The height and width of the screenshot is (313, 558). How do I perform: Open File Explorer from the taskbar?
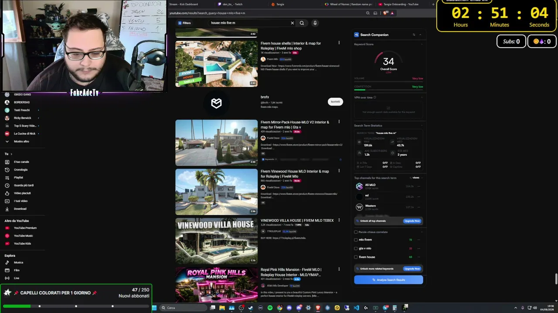[x=222, y=308]
